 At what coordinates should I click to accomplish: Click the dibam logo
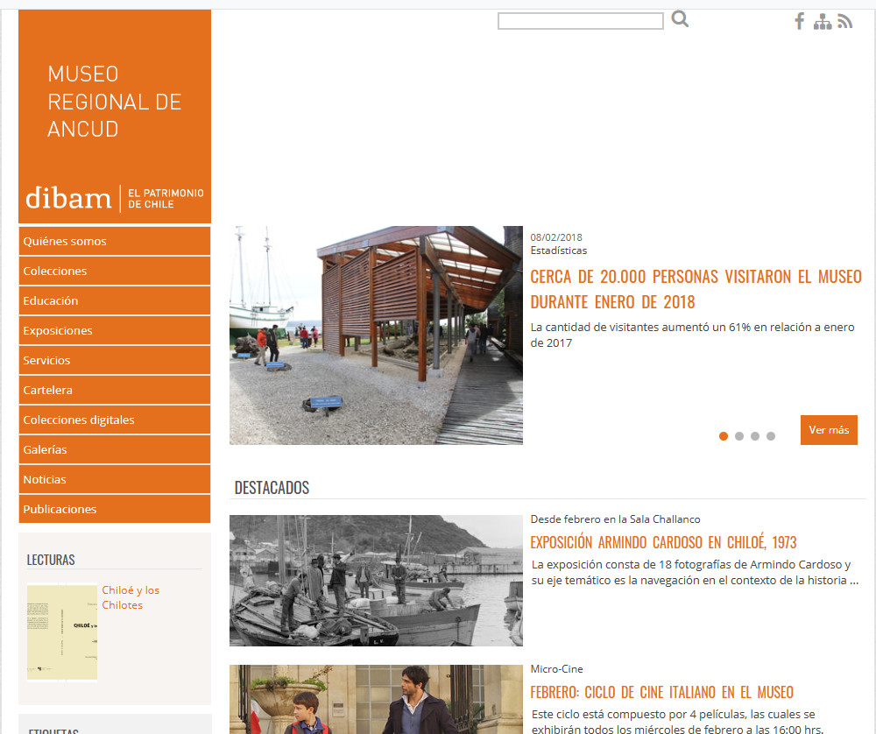click(68, 198)
